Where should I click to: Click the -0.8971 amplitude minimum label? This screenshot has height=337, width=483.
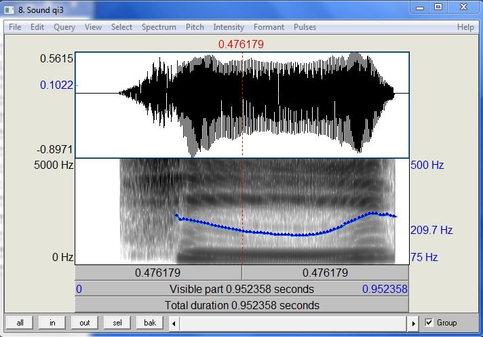[55, 150]
